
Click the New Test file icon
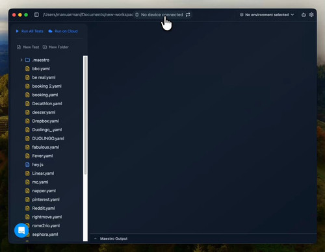point(19,47)
